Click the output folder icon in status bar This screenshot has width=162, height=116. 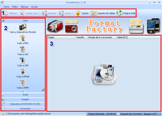pyautogui.click(x=3, y=114)
